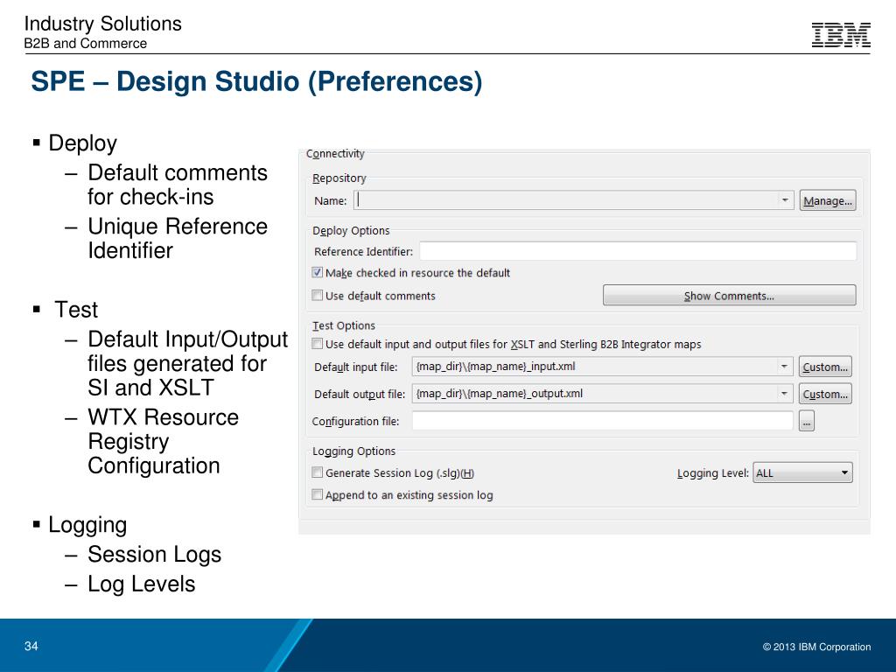Enable Use default comments checkbox
The height and width of the screenshot is (672, 896).
click(317, 296)
